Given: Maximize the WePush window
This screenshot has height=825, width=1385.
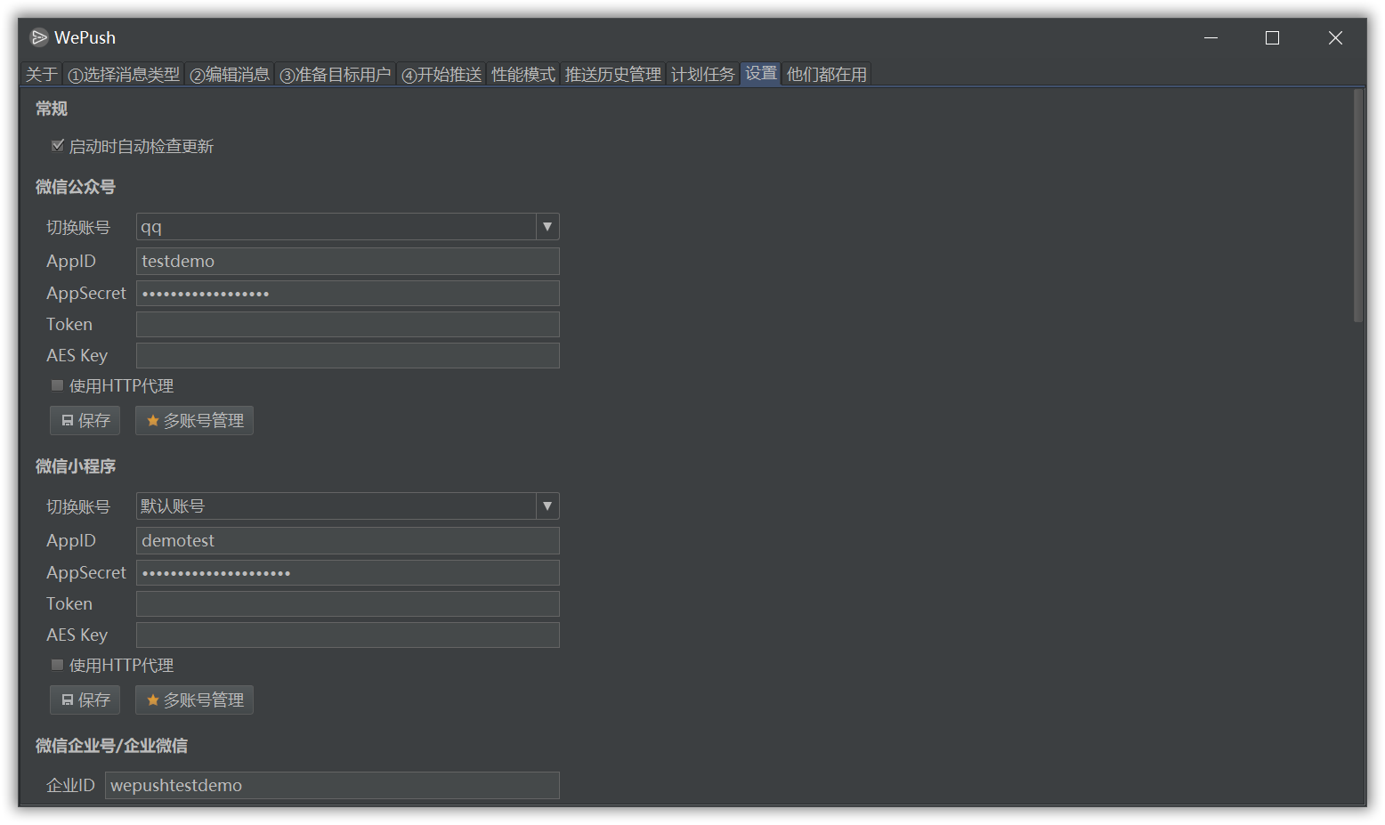Looking at the screenshot, I should [1273, 37].
